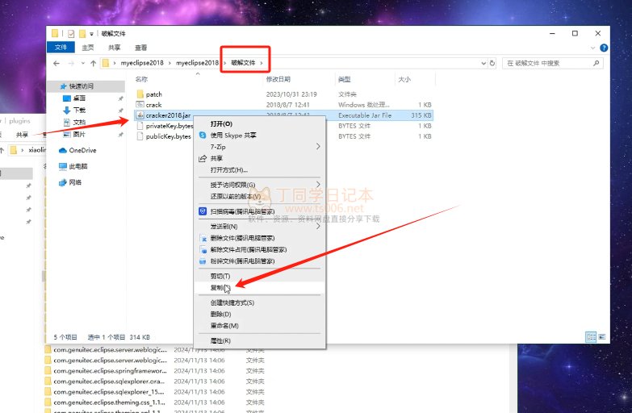Switch to the 查看 ribbon tab
This screenshot has height=413, width=632.
140,48
